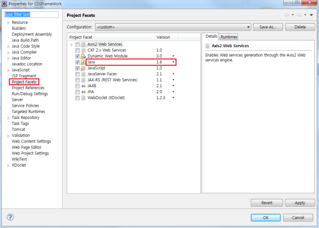Viewport: 319px width, 228px height.
Task: Click the Eclipse properties window icon
Action: tap(4, 4)
